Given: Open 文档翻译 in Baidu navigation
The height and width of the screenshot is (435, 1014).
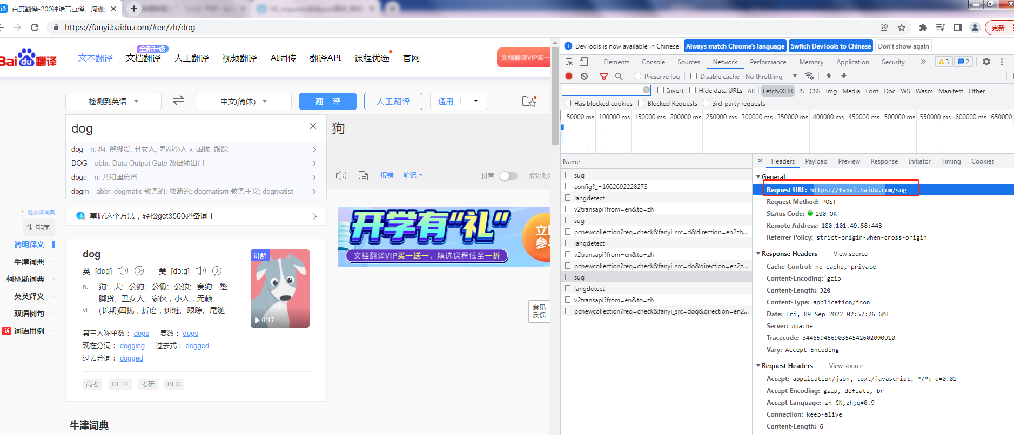Looking at the screenshot, I should [143, 58].
